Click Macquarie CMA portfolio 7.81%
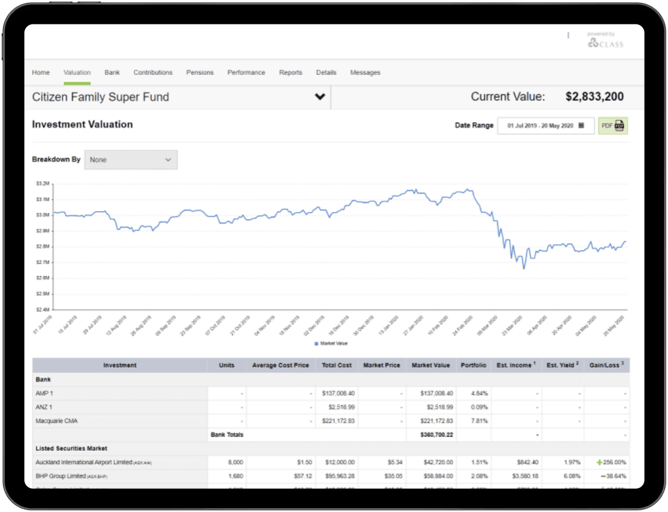 (x=479, y=421)
